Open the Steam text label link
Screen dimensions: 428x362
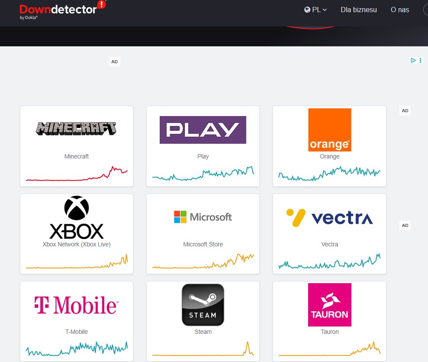tap(203, 332)
